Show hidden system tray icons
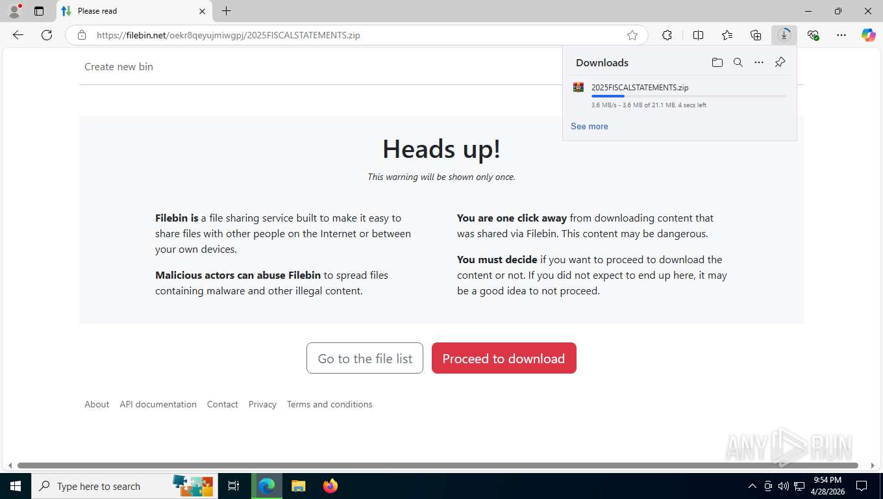 [x=752, y=486]
